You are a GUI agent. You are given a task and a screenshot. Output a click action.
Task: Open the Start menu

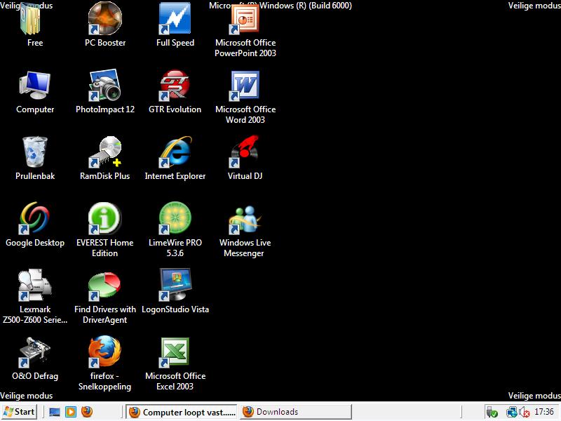point(20,412)
